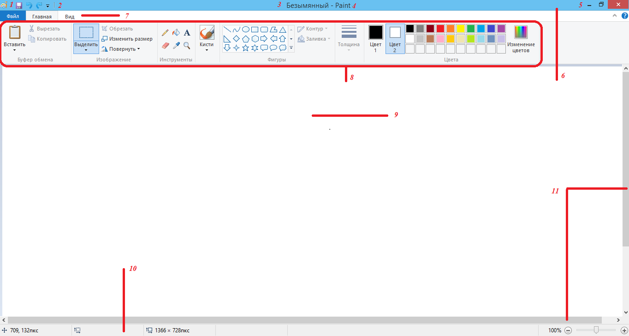
Task: Choose the Five-point star shape
Action: 246,48
